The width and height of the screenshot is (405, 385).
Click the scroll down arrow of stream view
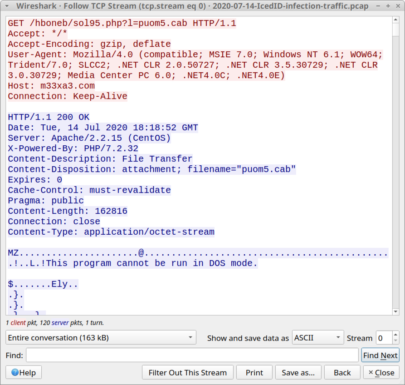[395, 312]
